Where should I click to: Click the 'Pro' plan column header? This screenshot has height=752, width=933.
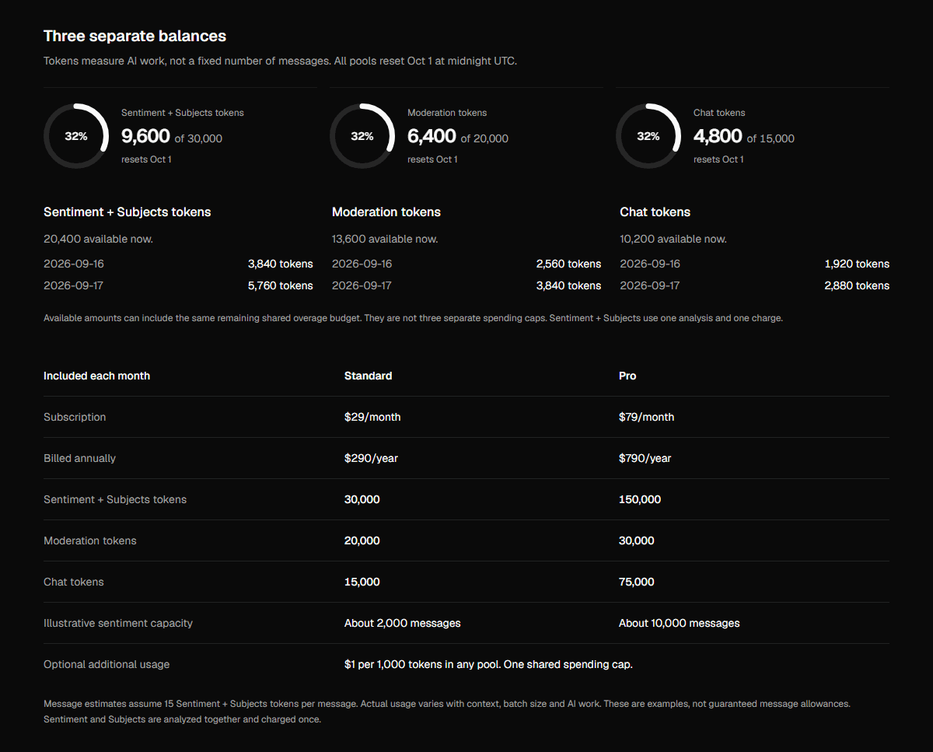pos(627,376)
